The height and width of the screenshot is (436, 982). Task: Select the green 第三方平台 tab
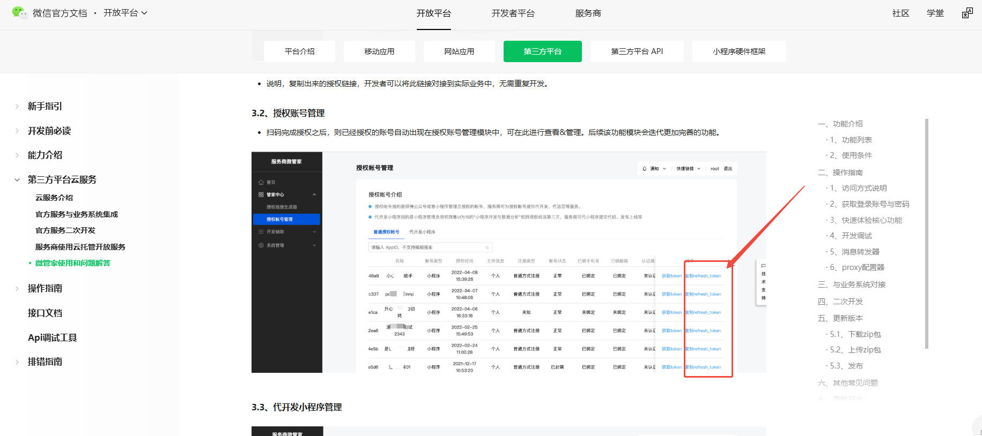pos(543,51)
